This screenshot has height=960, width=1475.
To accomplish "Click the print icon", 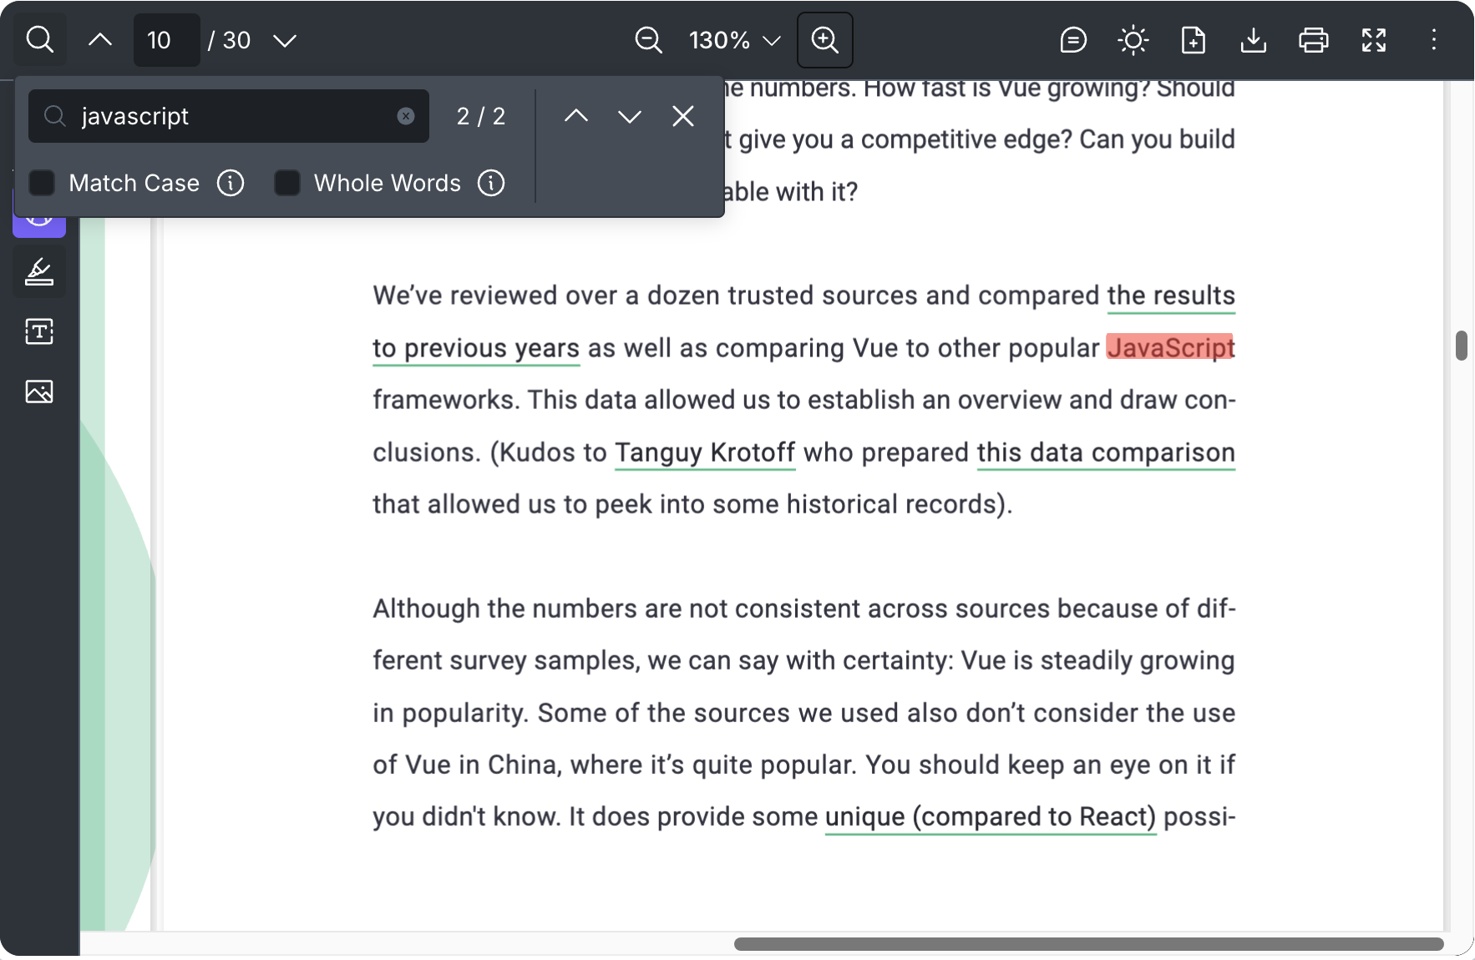I will [1313, 40].
